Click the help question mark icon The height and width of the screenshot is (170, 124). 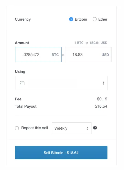click(x=95, y=128)
